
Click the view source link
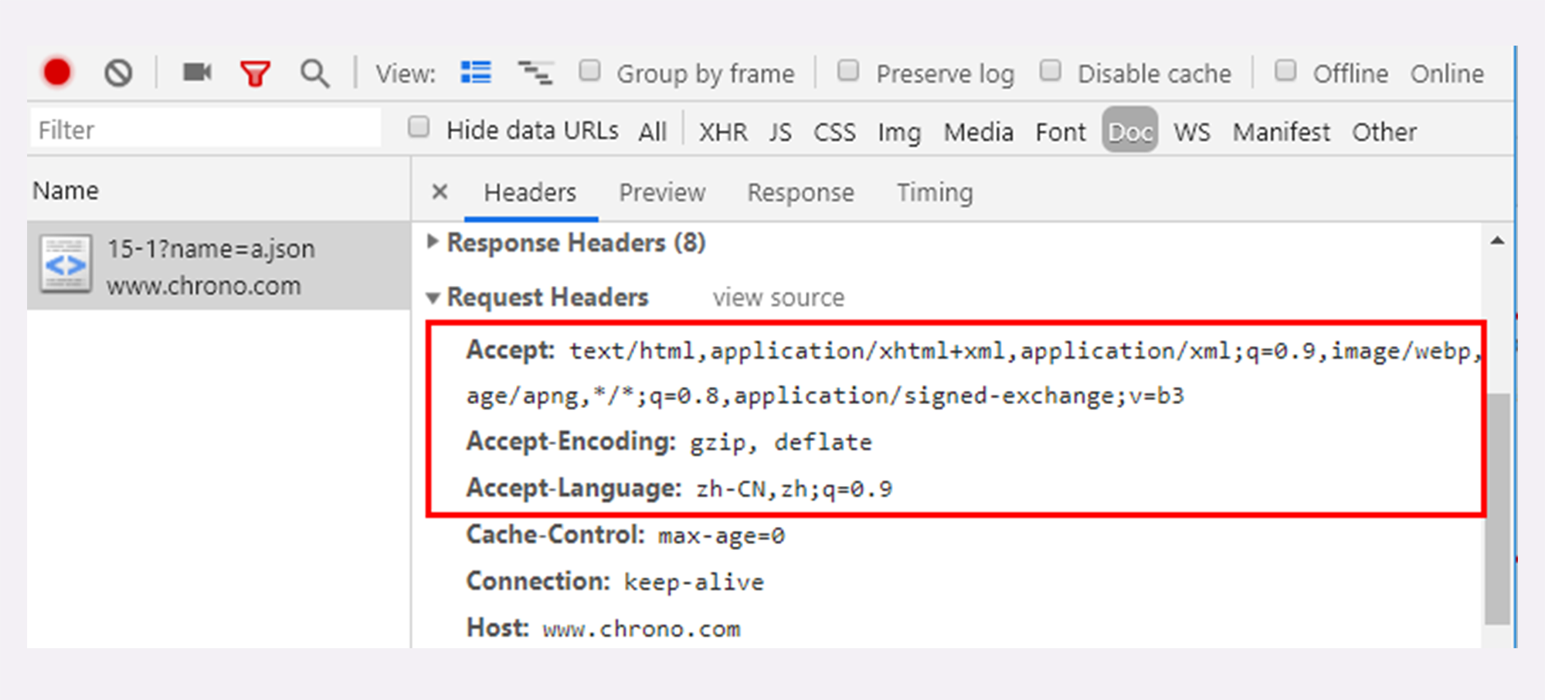coord(778,297)
